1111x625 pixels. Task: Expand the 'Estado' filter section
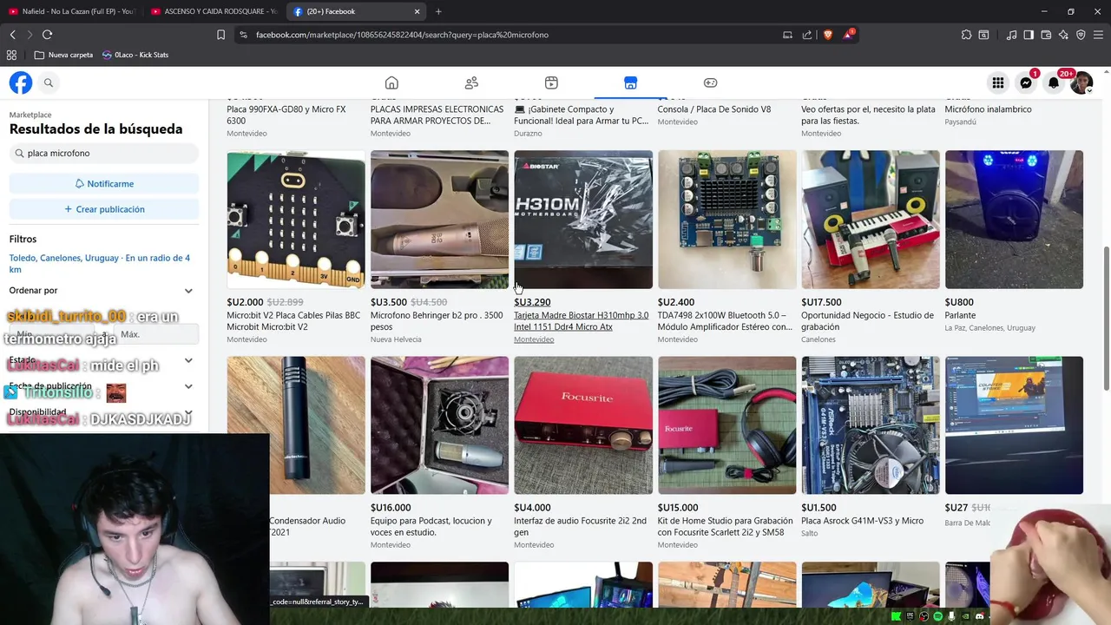[x=103, y=360]
